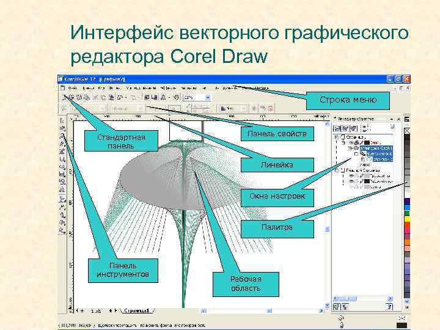The width and height of the screenshot is (440, 330).
Task: Collapse the Слой 1 tree node
Action: [x=343, y=143]
